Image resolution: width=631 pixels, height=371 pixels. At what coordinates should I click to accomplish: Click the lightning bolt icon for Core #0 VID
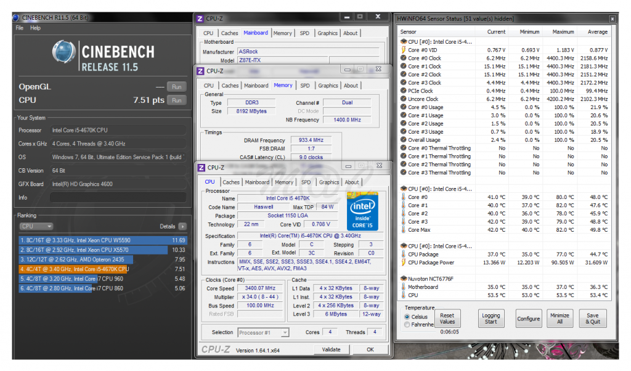coord(403,50)
